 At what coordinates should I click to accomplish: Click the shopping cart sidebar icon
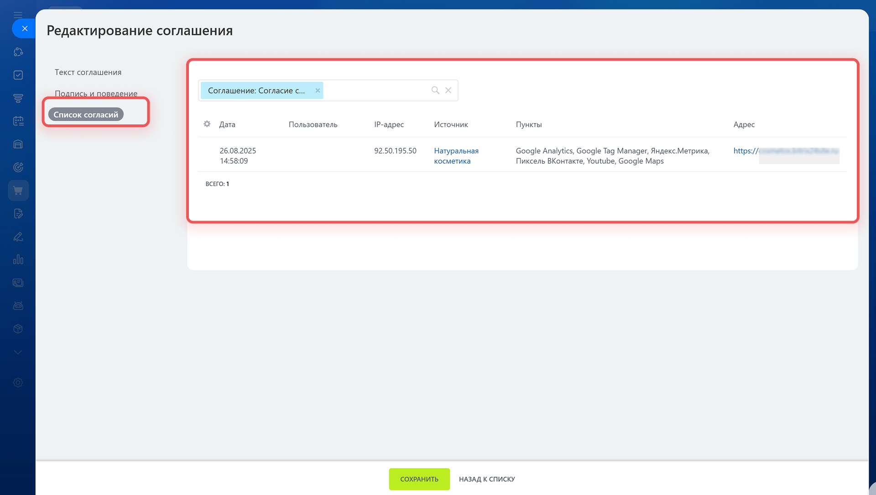18,191
